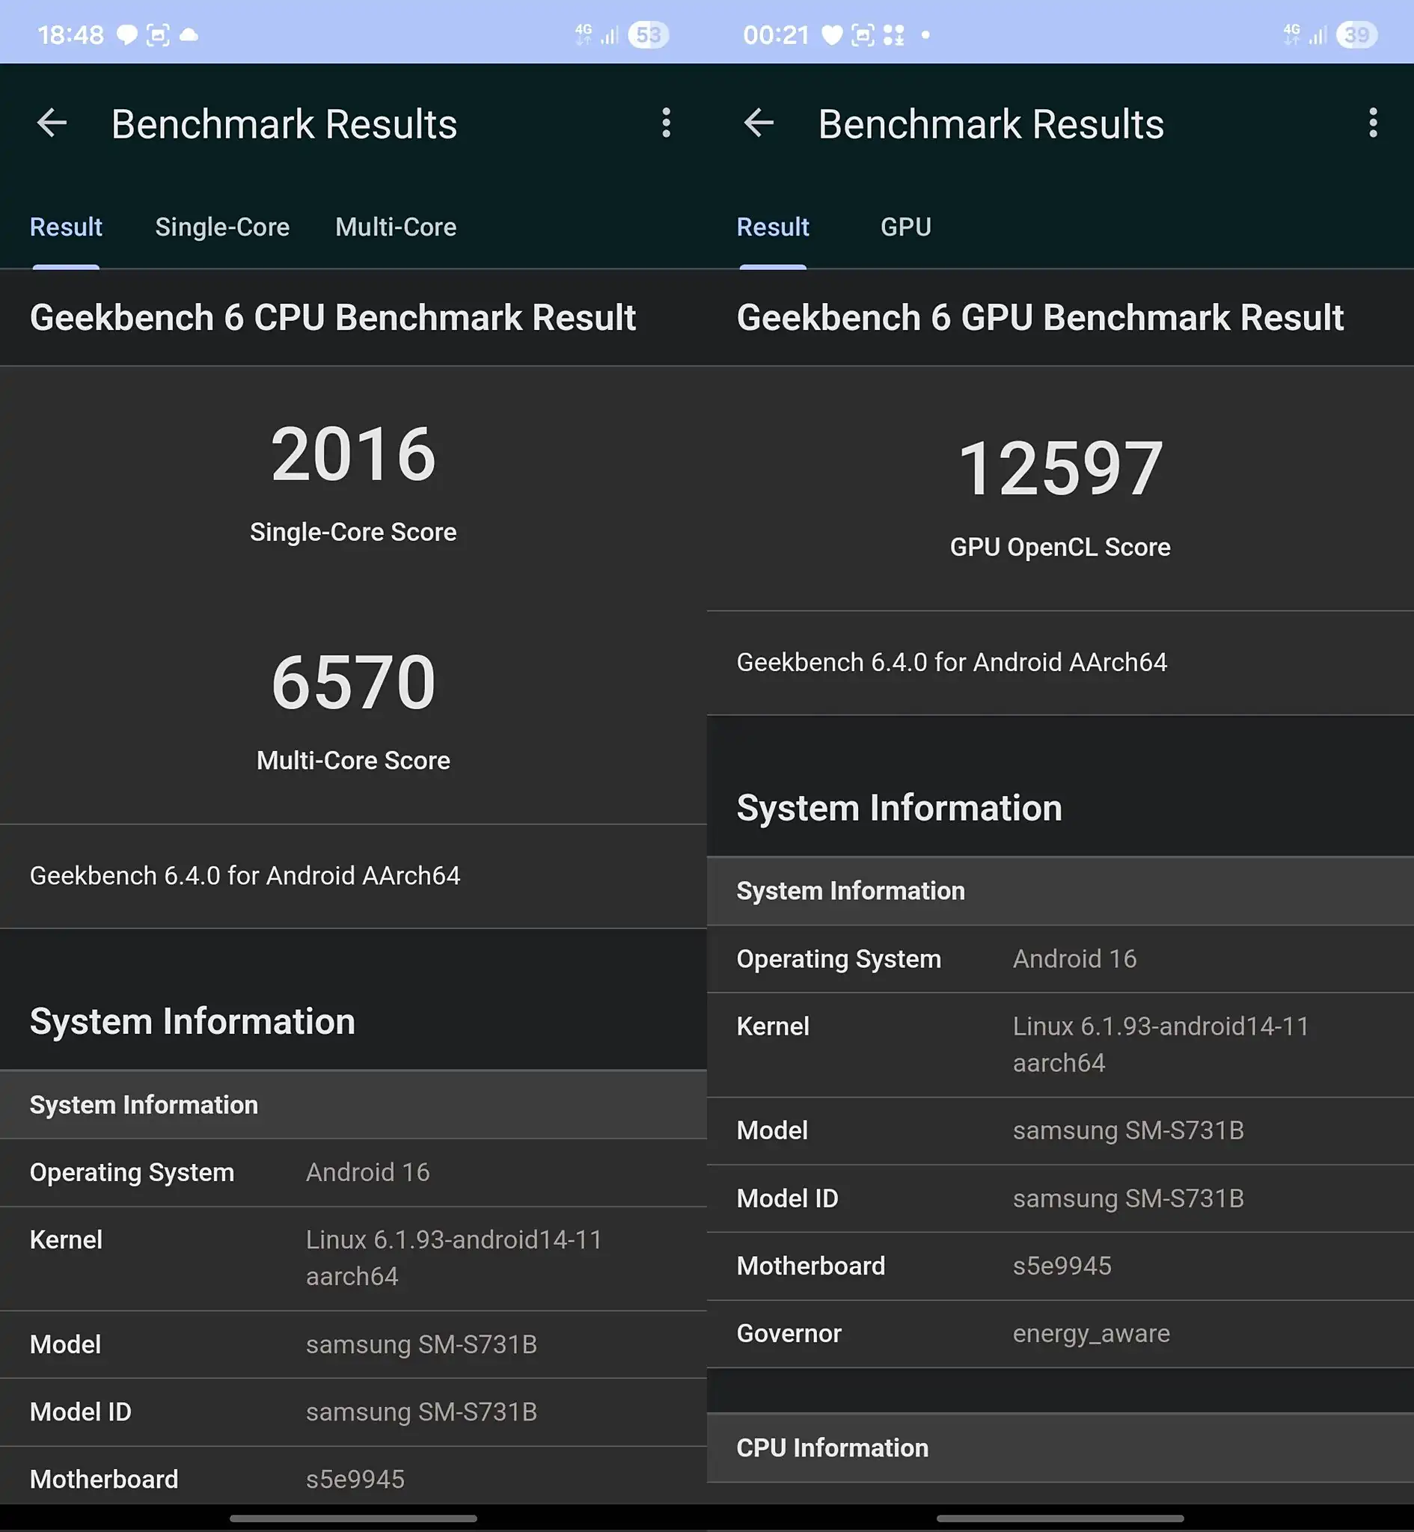Select Result tab on the GPU screen
Screen dimensions: 1414x1532
pos(773,227)
